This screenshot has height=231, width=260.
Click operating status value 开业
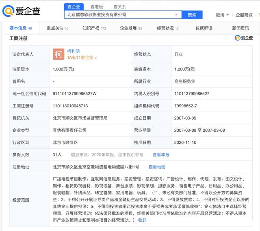pos(178,54)
